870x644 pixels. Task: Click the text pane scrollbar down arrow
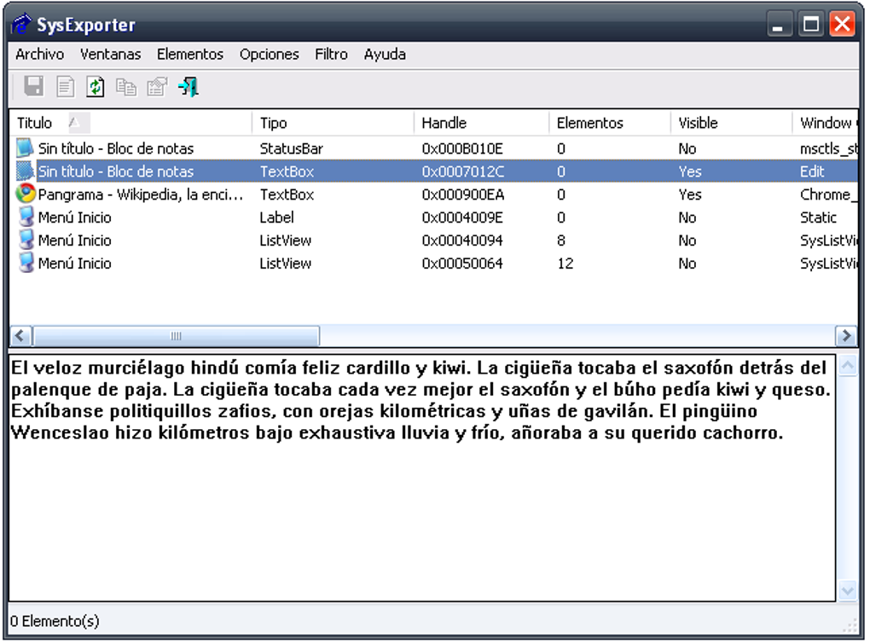(848, 589)
